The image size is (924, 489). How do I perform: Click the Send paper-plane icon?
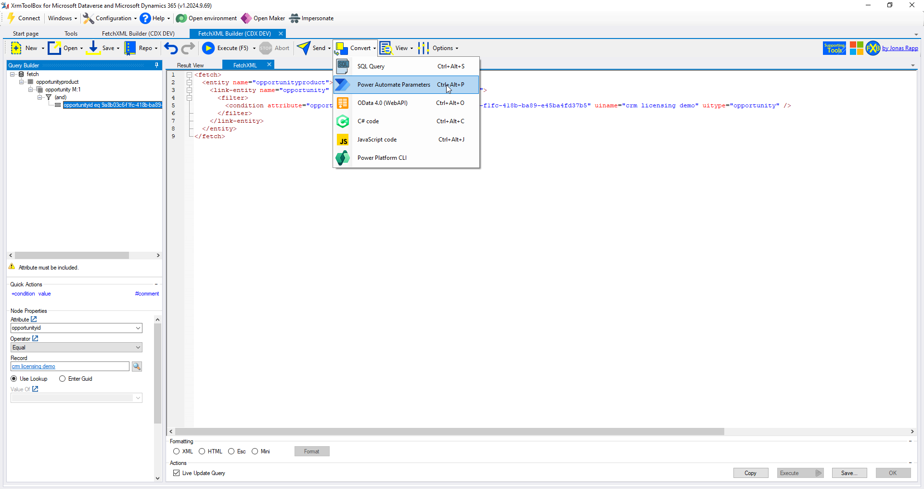point(304,48)
